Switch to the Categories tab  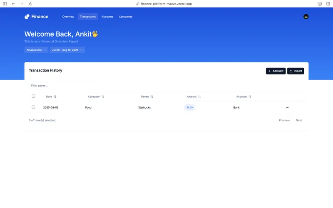pyautogui.click(x=125, y=17)
